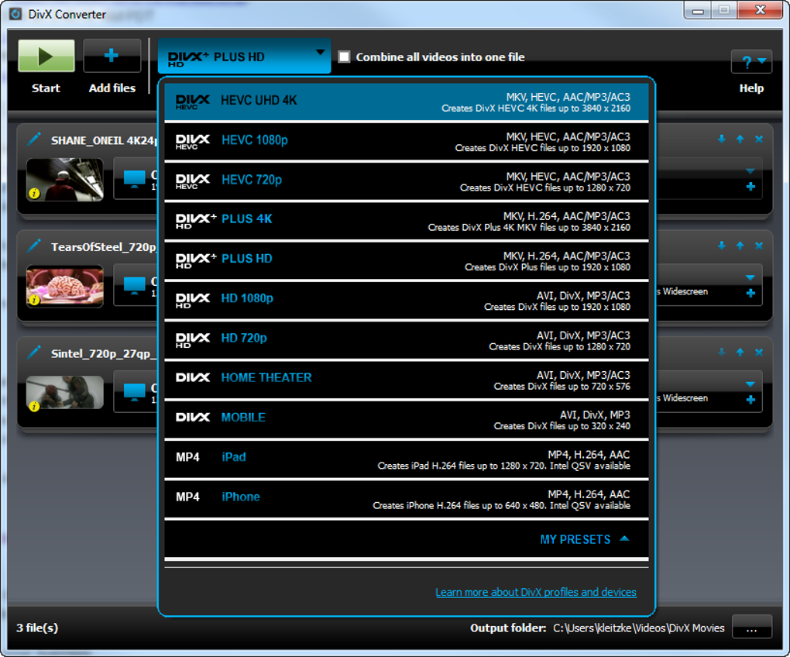The width and height of the screenshot is (790, 657).
Task: Move SHANE_ONEIL file up in list
Action: click(x=740, y=139)
